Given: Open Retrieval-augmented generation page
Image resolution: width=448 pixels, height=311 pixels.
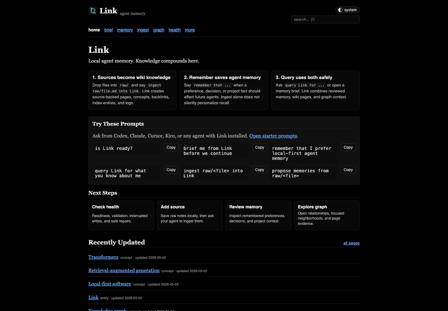Looking at the screenshot, I should tap(124, 271).
